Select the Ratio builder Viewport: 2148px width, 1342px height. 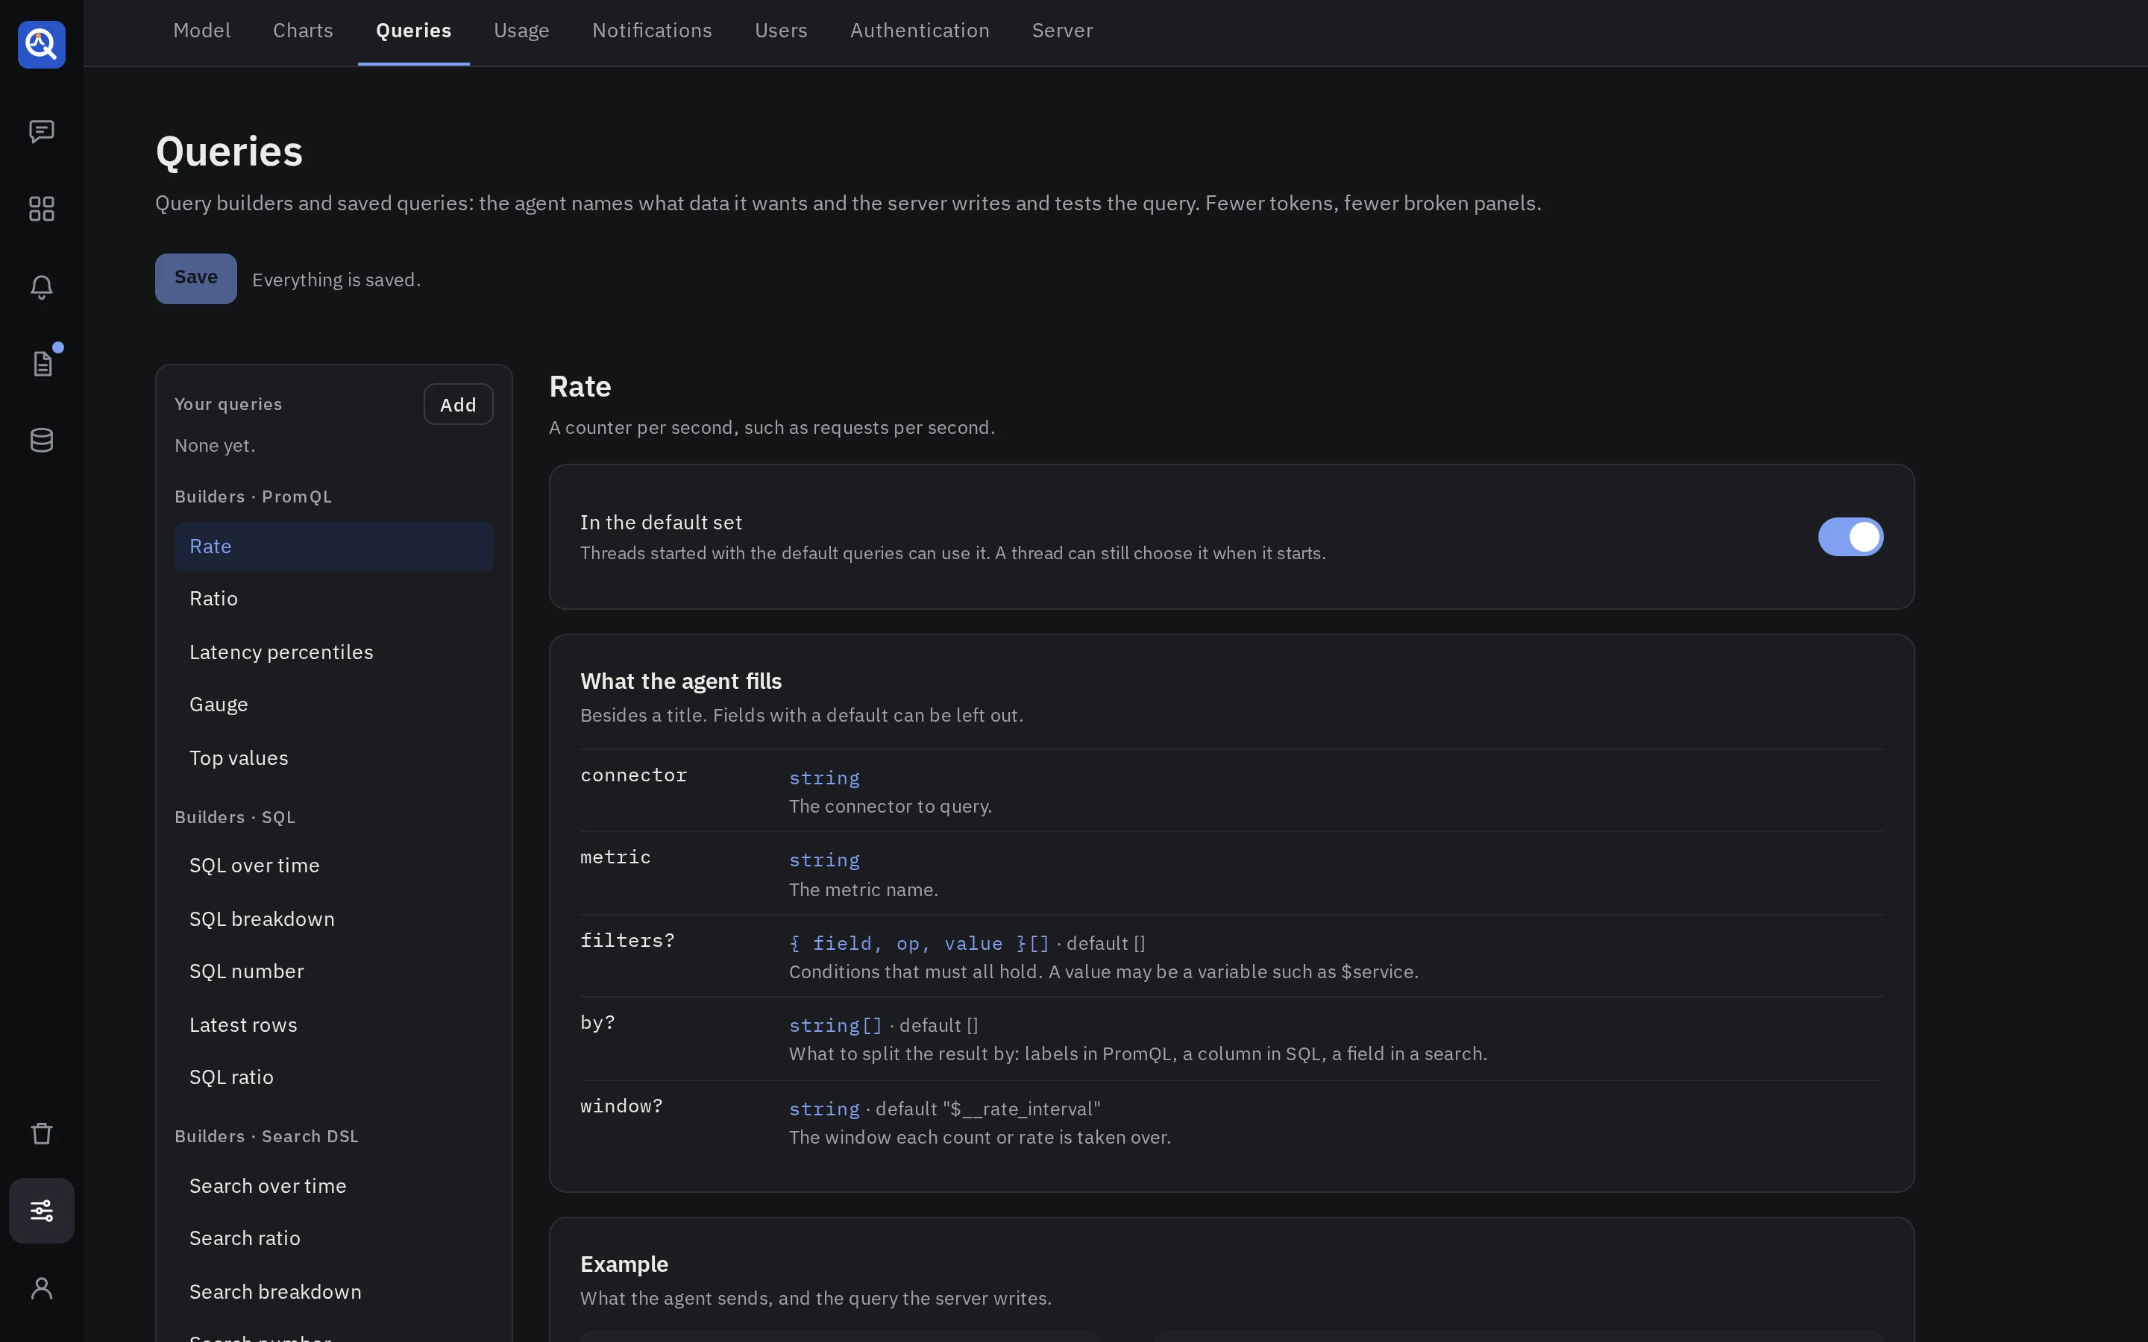click(x=333, y=599)
